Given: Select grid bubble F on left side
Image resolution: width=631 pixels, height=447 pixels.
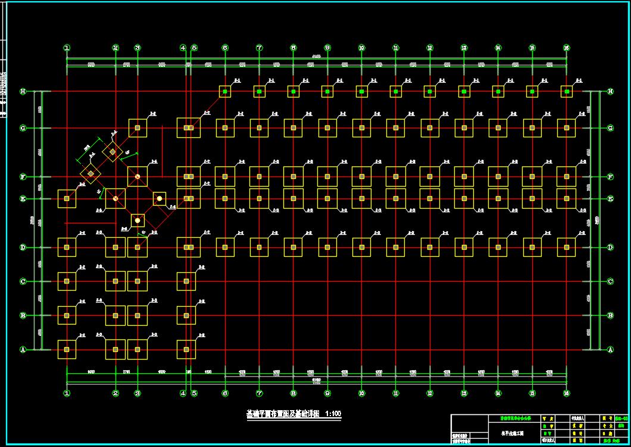Looking at the screenshot, I should coord(23,177).
